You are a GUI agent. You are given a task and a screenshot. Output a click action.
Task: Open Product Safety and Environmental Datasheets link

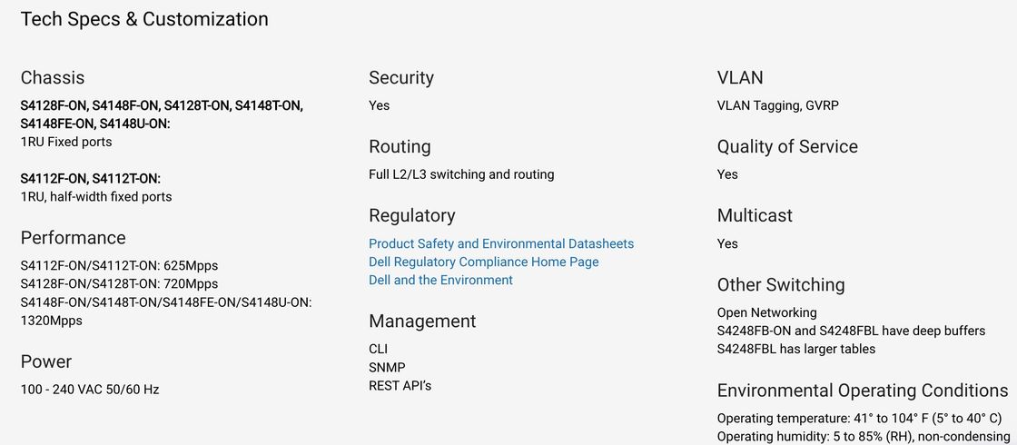coord(501,243)
